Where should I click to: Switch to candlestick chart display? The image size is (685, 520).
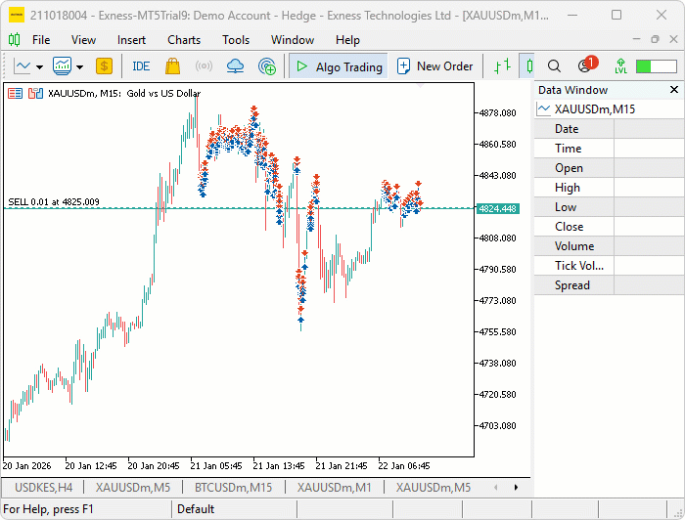point(529,66)
